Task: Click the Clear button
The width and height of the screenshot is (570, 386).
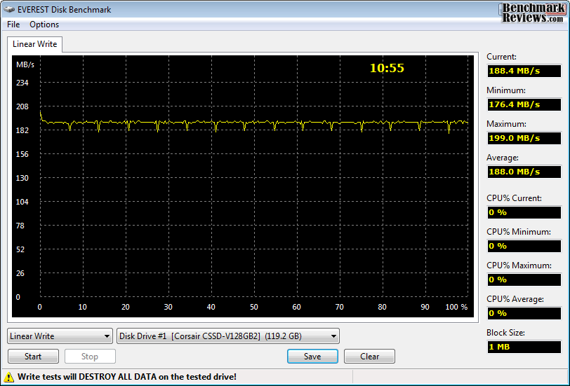Action: (x=369, y=357)
